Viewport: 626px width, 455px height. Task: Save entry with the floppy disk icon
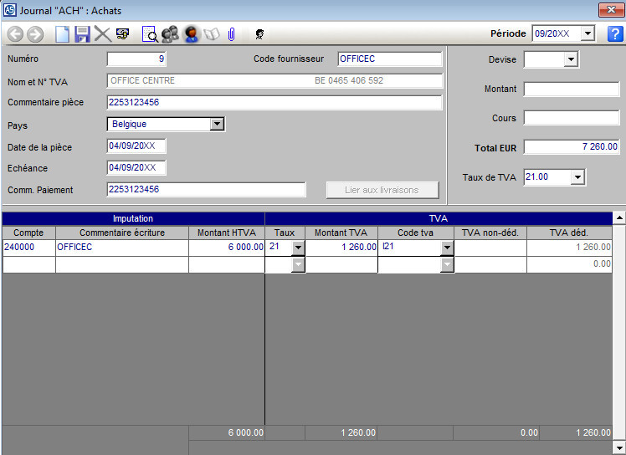(82, 34)
